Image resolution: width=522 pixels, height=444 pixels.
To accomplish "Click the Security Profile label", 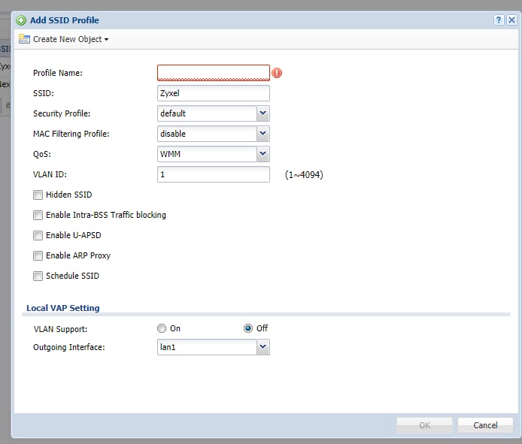I will pyautogui.click(x=62, y=113).
